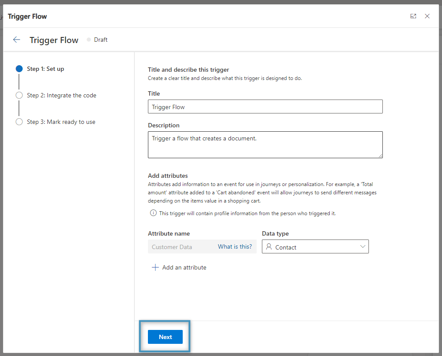
Task: Click the 'Add attributes' heading
Action: (168, 176)
